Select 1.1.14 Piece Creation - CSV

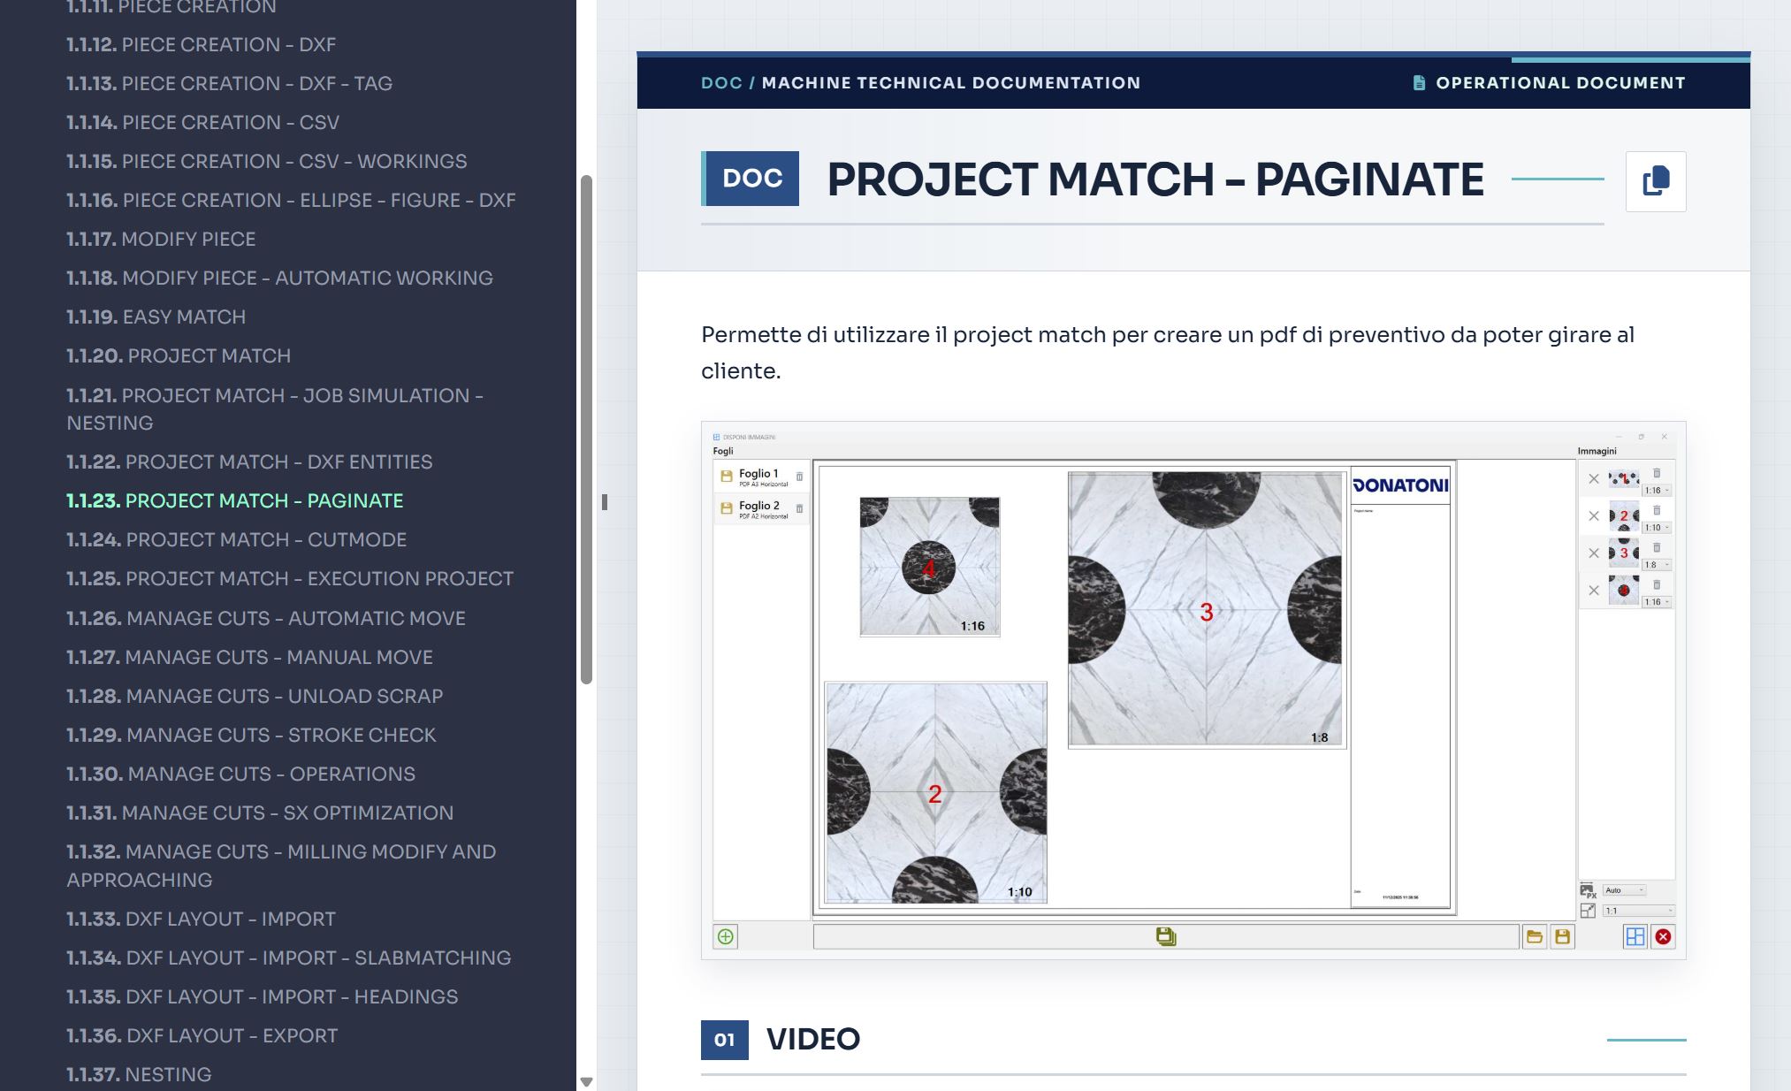point(203,122)
